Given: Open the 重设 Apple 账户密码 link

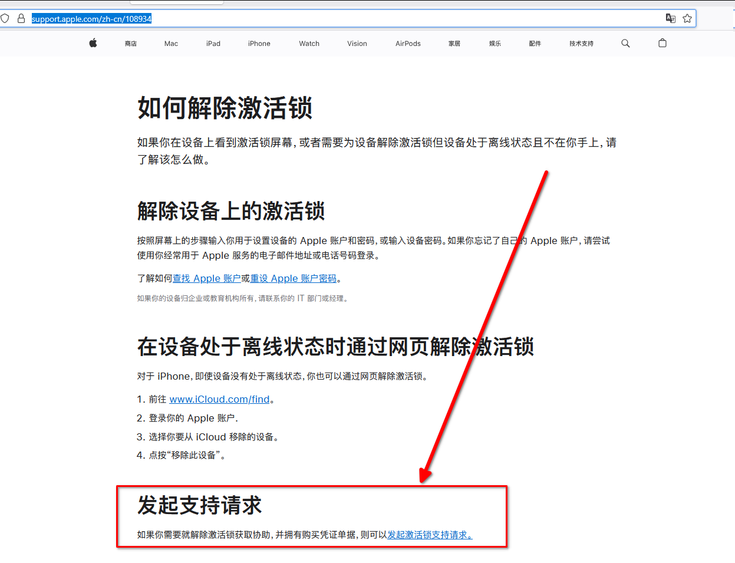Looking at the screenshot, I should click(x=293, y=278).
